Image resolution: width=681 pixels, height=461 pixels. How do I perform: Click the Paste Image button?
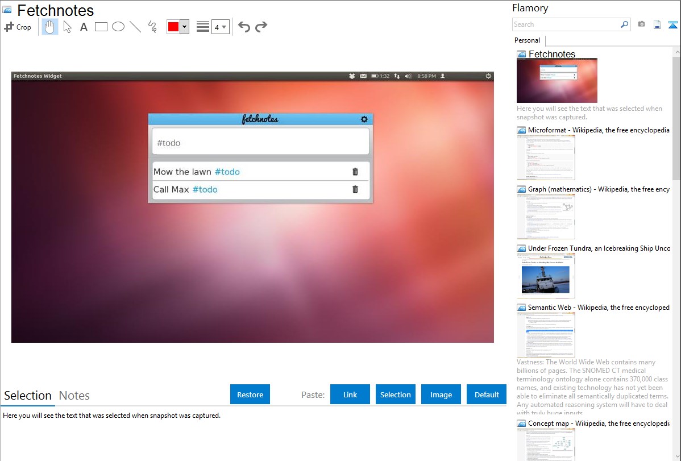click(441, 394)
